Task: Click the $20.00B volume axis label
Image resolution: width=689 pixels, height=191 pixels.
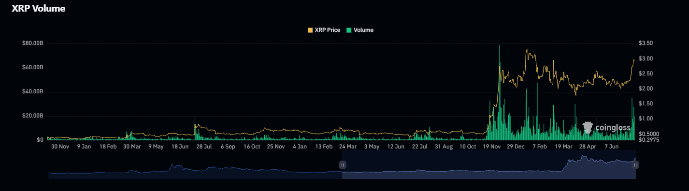Action: pyautogui.click(x=33, y=116)
